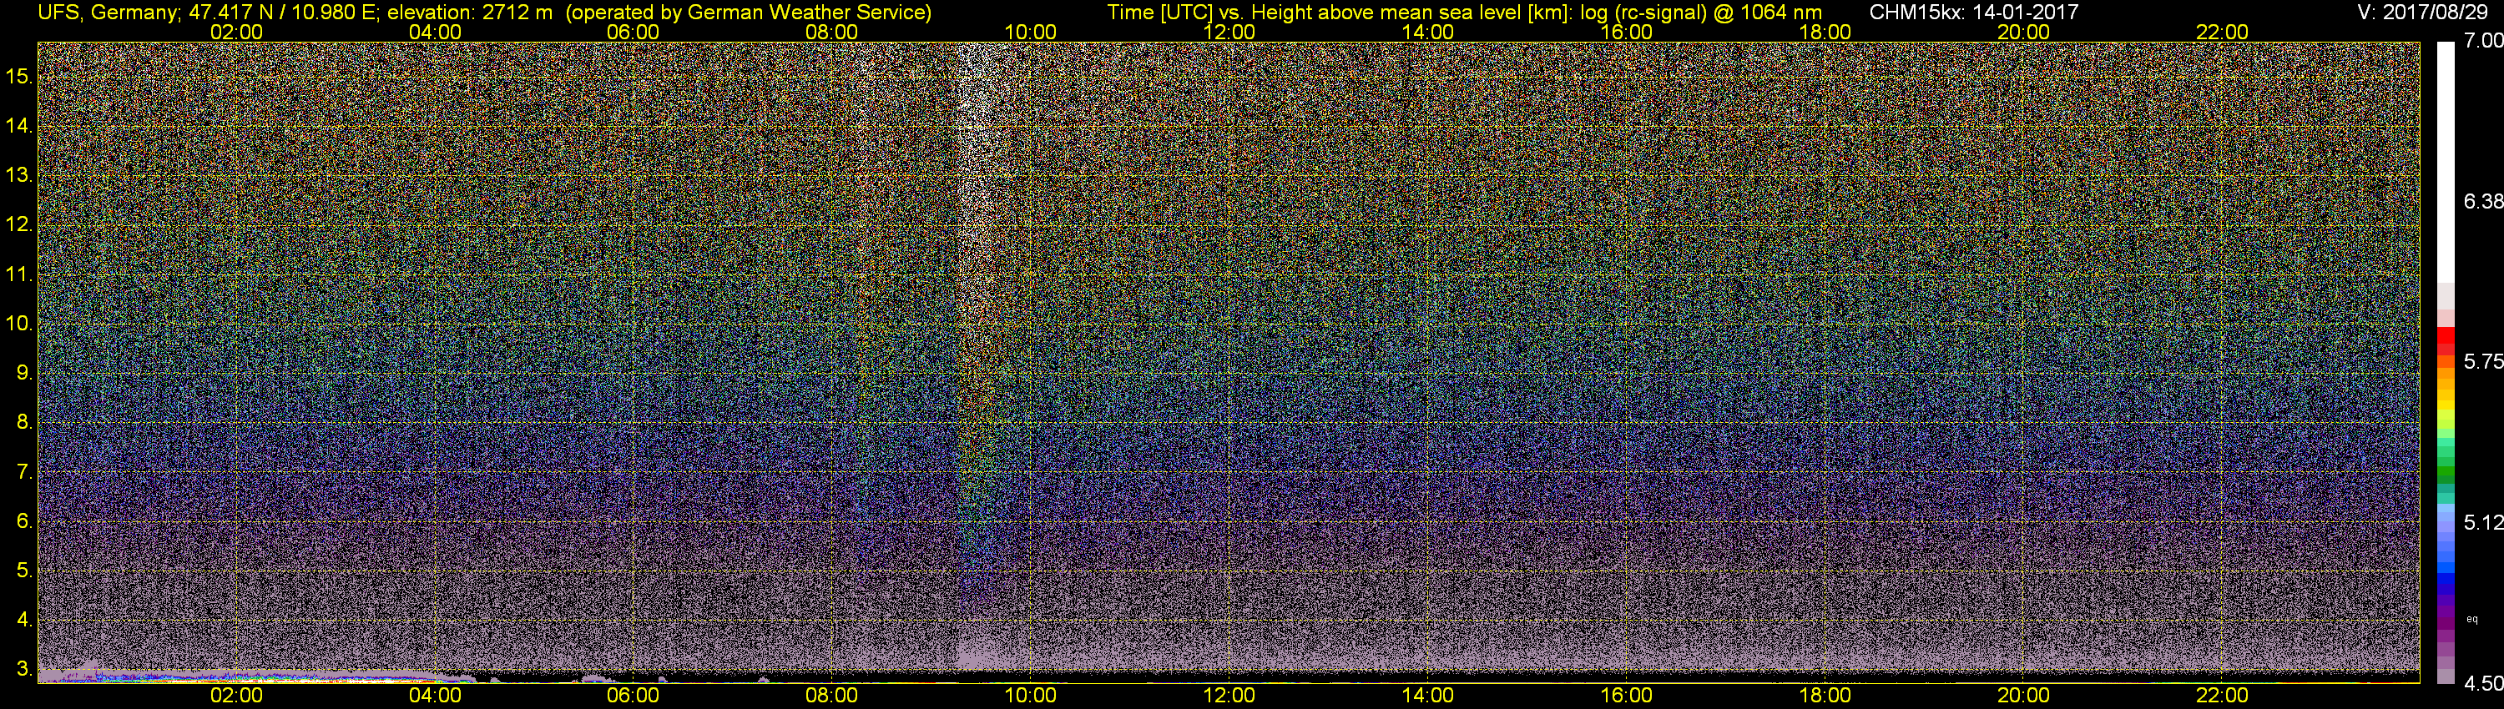Click the 08:00 label on top time axis
The image size is (2504, 709).
tap(832, 32)
